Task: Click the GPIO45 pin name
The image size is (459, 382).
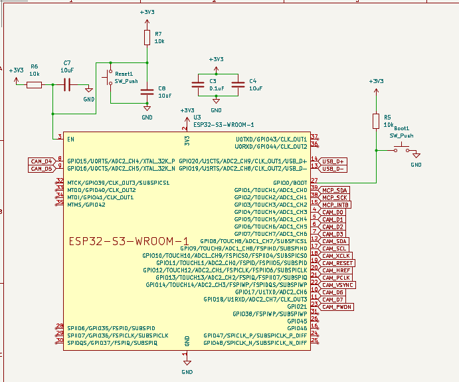Action: click(297, 321)
